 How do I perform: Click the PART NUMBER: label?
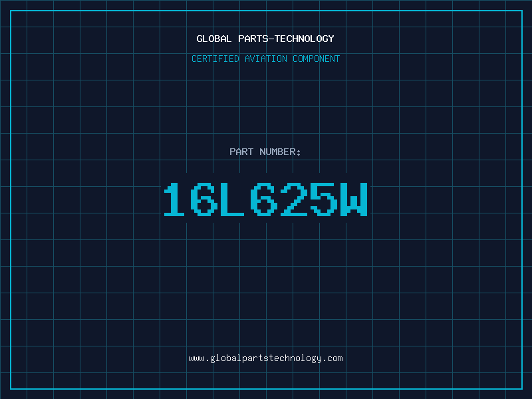pos(265,152)
